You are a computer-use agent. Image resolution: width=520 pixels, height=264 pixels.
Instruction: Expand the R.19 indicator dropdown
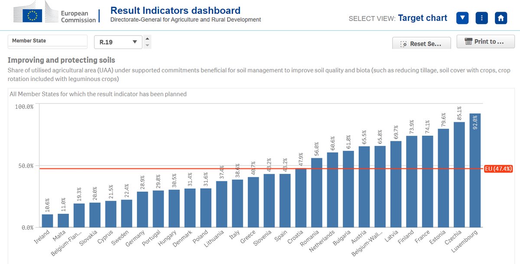(x=134, y=42)
